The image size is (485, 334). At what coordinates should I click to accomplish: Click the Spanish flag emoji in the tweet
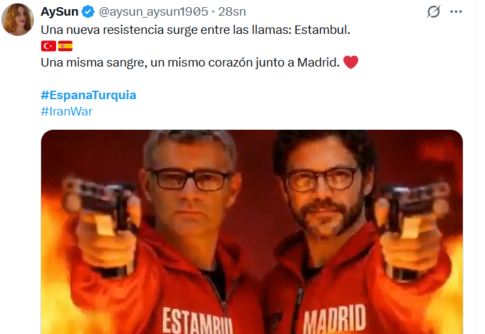pyautogui.click(x=65, y=46)
